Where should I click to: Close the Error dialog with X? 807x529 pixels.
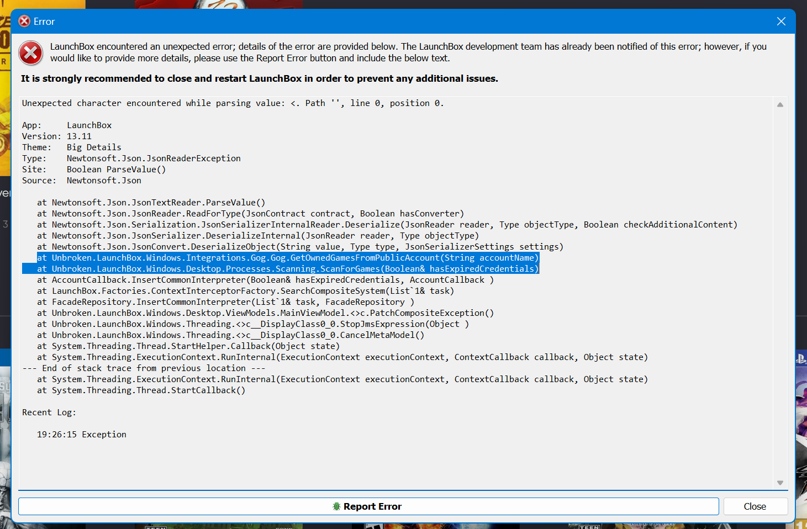coord(781,22)
